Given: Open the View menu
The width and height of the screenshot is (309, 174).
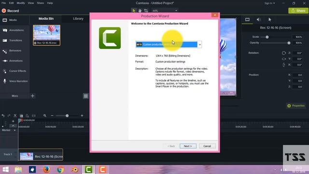Looking at the screenshot, I should [31, 3].
